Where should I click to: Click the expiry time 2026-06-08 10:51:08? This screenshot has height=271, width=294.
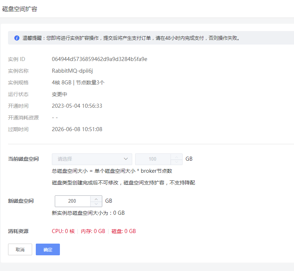(x=77, y=129)
